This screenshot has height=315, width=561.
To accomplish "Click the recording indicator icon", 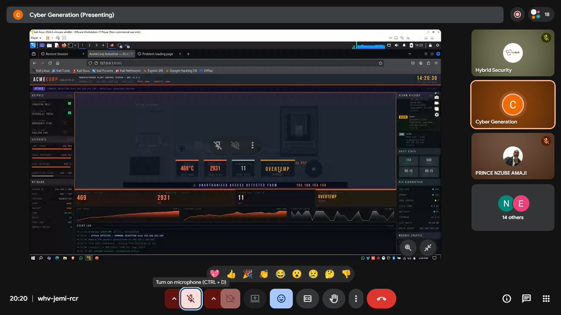I will click(517, 14).
